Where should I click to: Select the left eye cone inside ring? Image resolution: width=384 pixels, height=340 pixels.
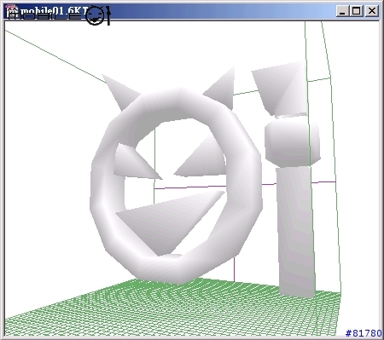(134, 164)
